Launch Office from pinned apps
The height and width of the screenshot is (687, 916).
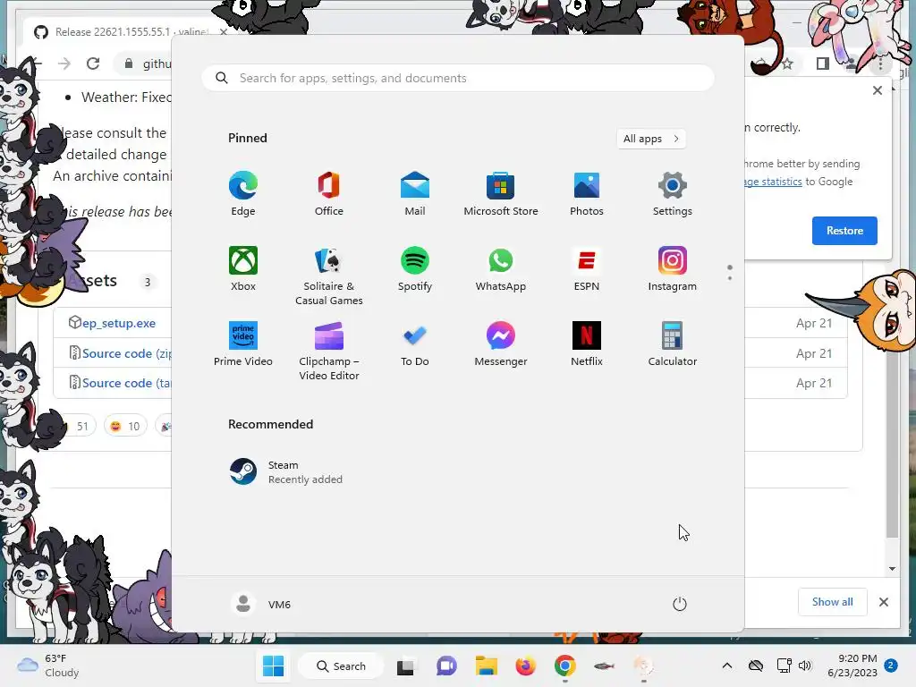coord(329,194)
